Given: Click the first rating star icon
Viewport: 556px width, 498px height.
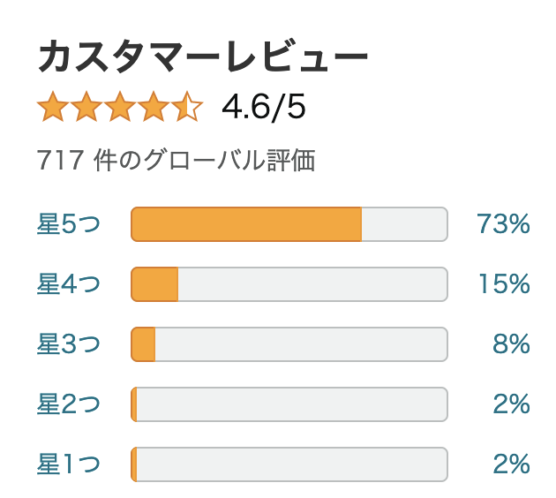Looking at the screenshot, I should tap(53, 107).
